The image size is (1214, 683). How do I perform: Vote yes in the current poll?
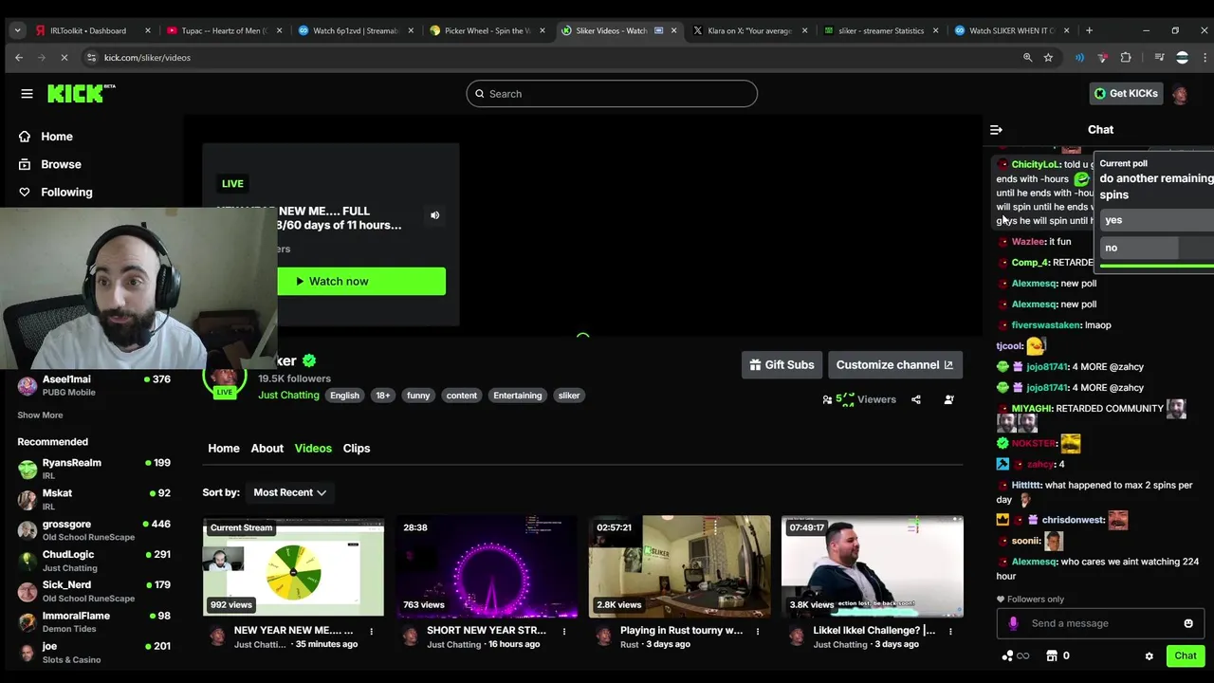[1156, 220]
